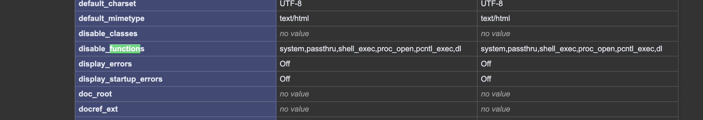Click local 'no value' for disable_classes
The height and width of the screenshot is (120, 703).
pos(294,34)
